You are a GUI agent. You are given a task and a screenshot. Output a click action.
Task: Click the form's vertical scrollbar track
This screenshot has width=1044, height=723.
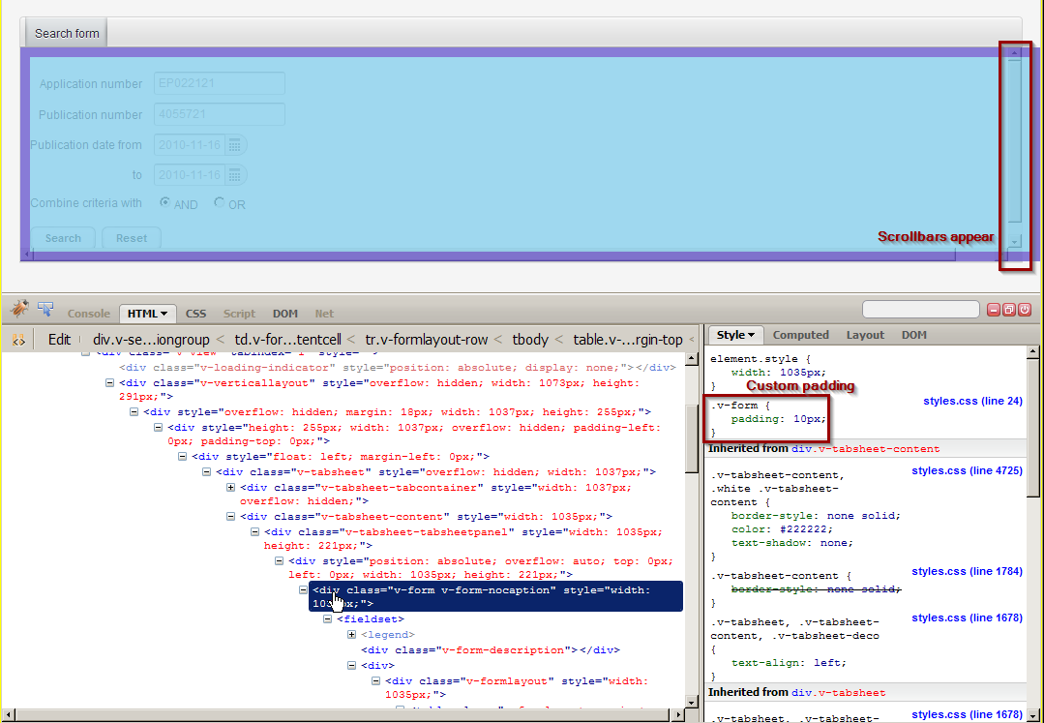(1014, 145)
